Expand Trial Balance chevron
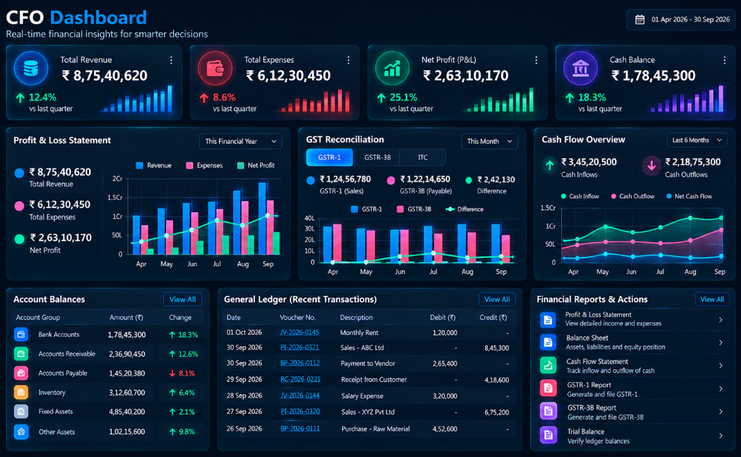The image size is (741, 457). pyautogui.click(x=721, y=435)
